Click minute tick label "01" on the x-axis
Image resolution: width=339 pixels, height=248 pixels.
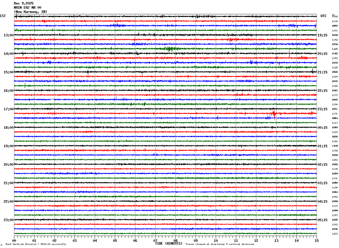34,240
